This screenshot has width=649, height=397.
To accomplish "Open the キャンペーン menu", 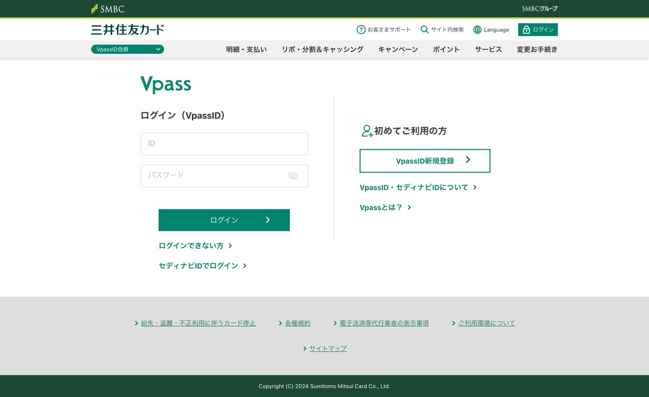I will (x=398, y=49).
